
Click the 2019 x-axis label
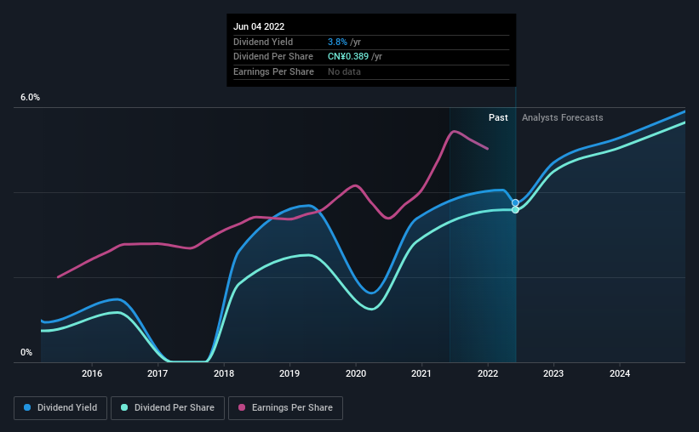289,373
